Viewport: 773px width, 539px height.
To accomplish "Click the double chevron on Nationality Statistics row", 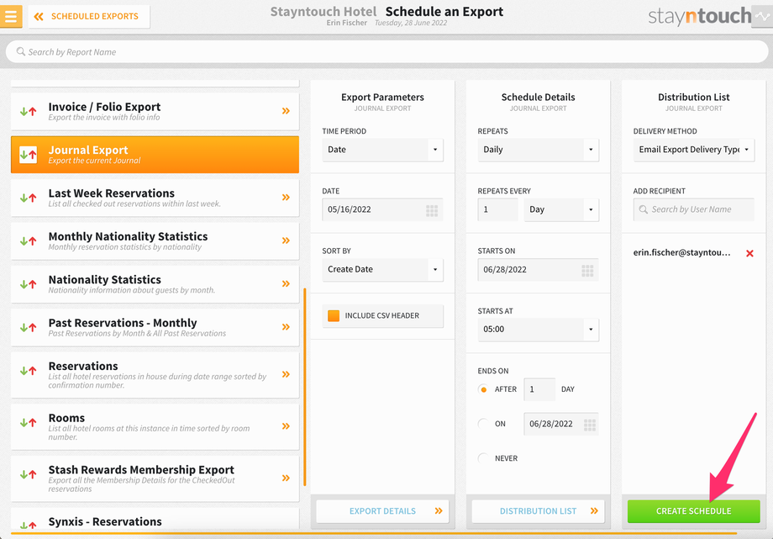I will pyautogui.click(x=286, y=284).
